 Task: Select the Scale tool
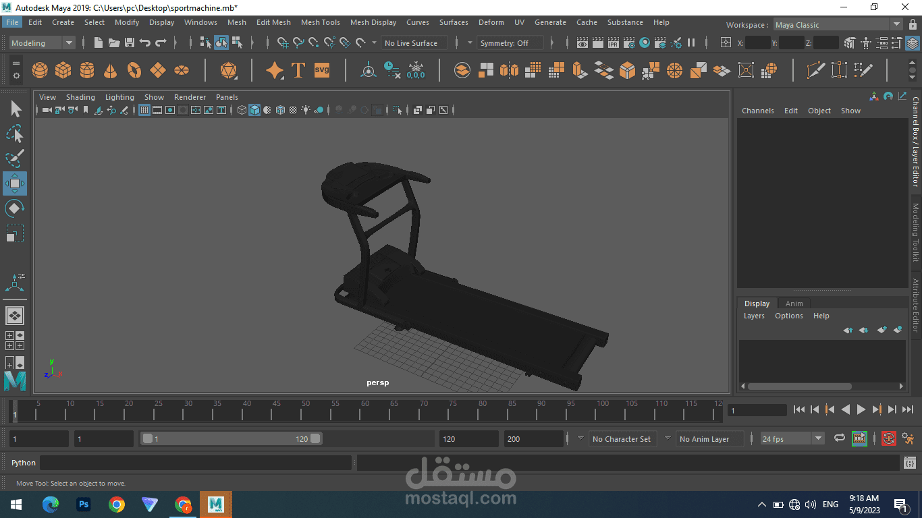pos(15,233)
